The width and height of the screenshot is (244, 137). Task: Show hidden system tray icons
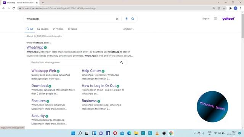195,133
